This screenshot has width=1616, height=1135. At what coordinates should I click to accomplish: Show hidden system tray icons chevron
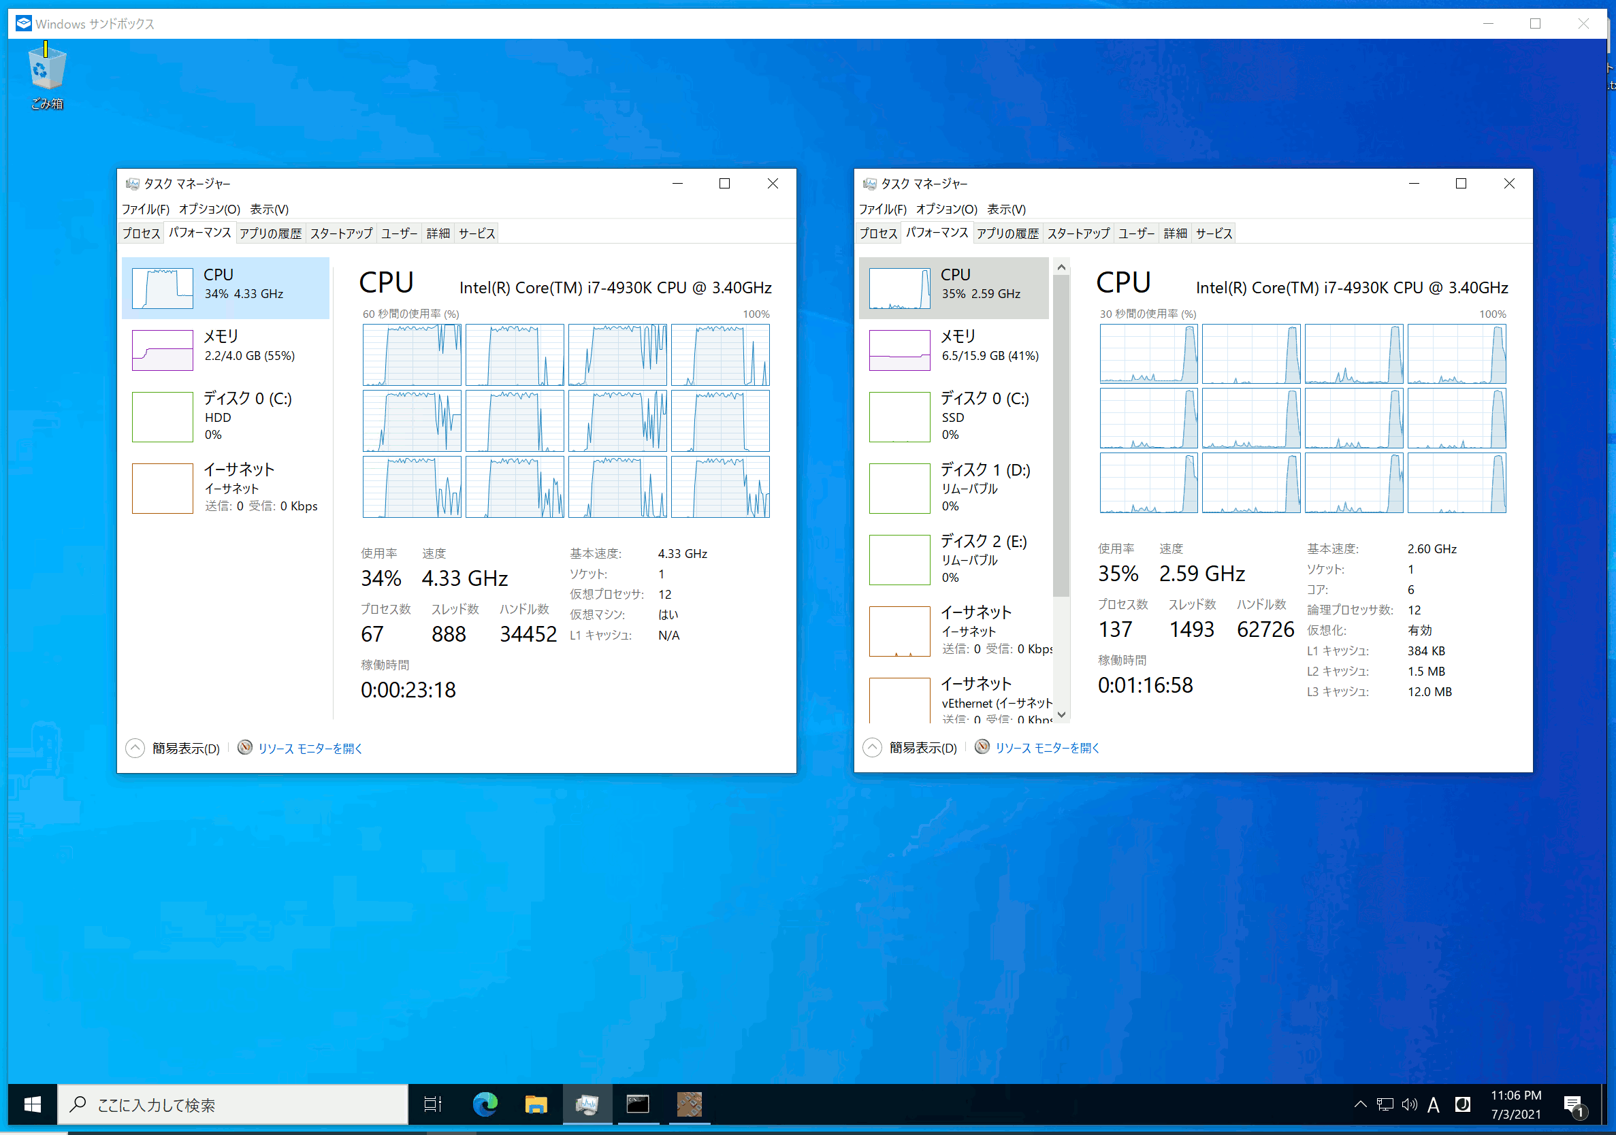(1360, 1104)
